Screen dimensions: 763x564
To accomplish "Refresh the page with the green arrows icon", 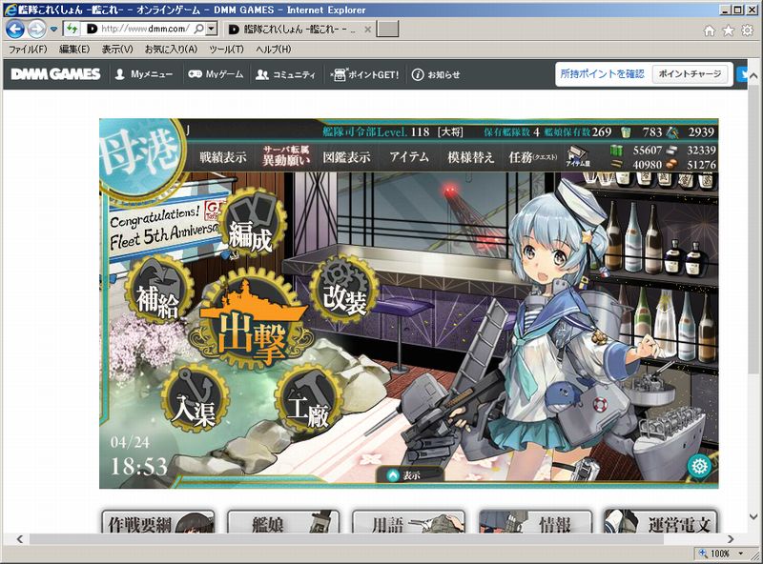I will pyautogui.click(x=72, y=29).
